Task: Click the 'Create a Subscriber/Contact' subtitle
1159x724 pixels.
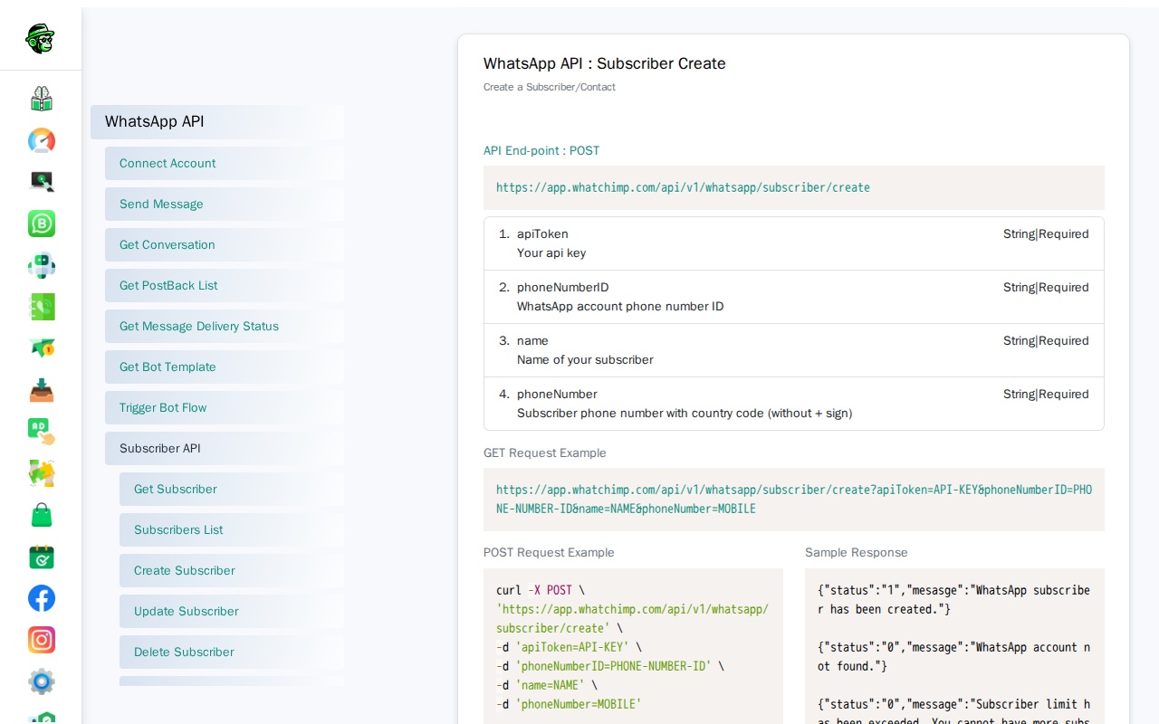Action: (550, 88)
